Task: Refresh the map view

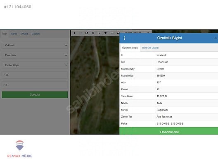Action: point(87,33)
